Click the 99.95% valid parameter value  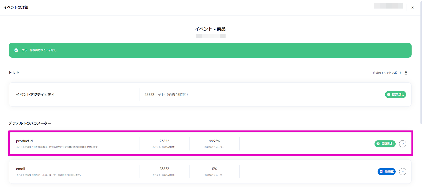(214, 141)
